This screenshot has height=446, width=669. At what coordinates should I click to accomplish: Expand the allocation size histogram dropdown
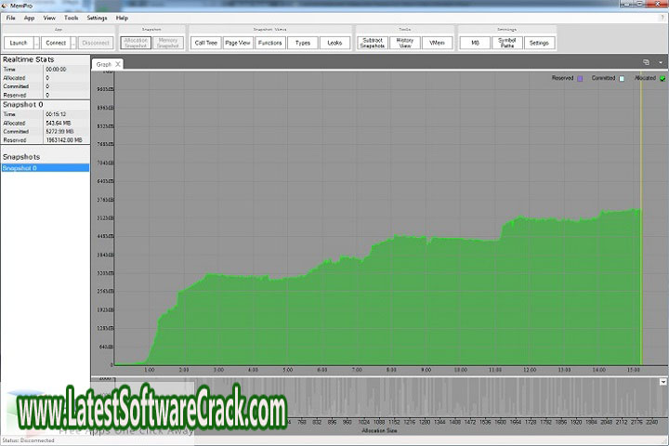point(663,381)
